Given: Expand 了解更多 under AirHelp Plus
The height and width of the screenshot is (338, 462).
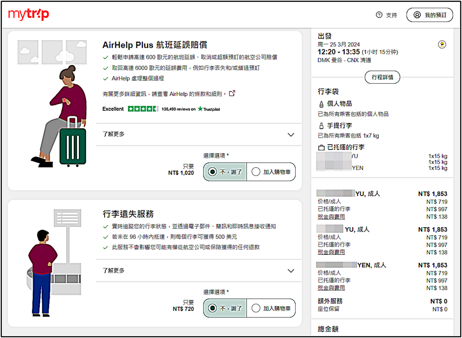Looking at the screenshot, I should point(199,134).
